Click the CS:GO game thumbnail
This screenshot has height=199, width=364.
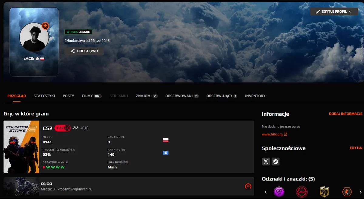(21, 186)
